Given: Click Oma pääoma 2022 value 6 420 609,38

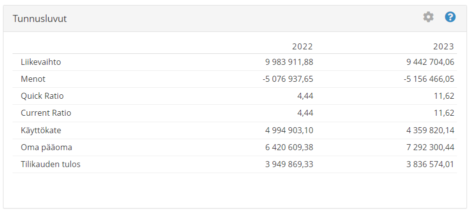Looking at the screenshot, I should pyautogui.click(x=289, y=147).
